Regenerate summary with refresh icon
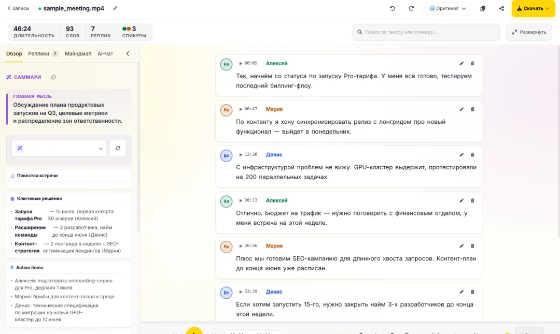 [x=118, y=149]
